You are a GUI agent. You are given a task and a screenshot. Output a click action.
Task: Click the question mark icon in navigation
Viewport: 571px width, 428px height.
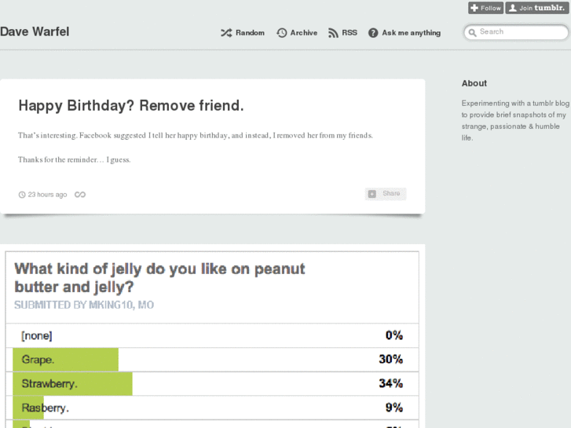373,33
